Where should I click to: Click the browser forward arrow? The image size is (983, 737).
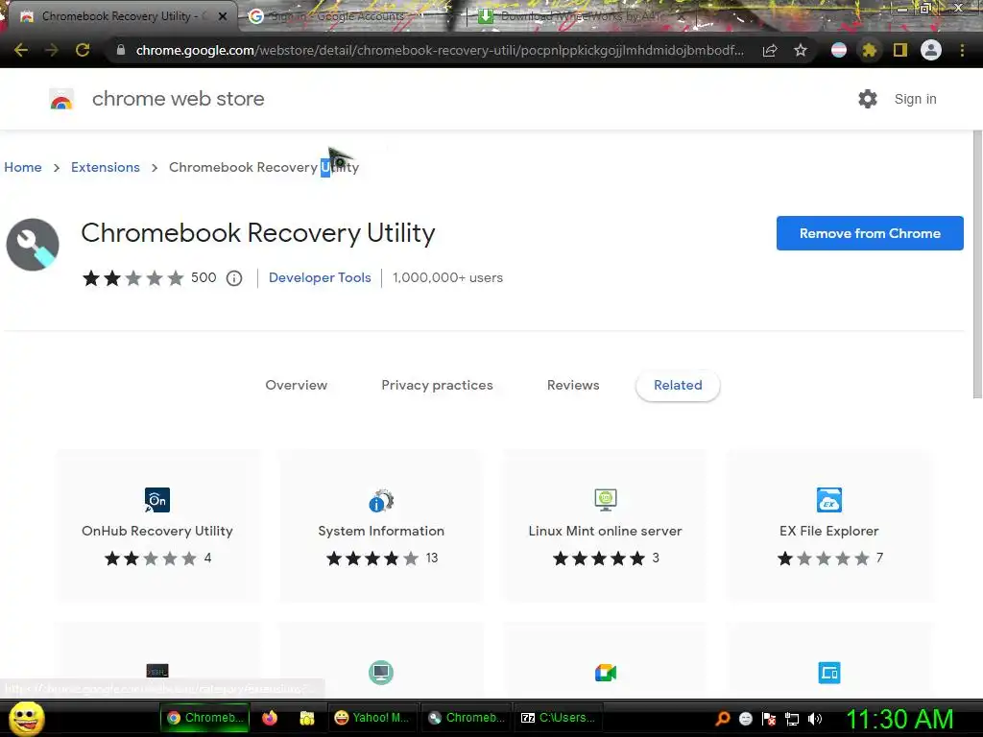[x=52, y=50]
